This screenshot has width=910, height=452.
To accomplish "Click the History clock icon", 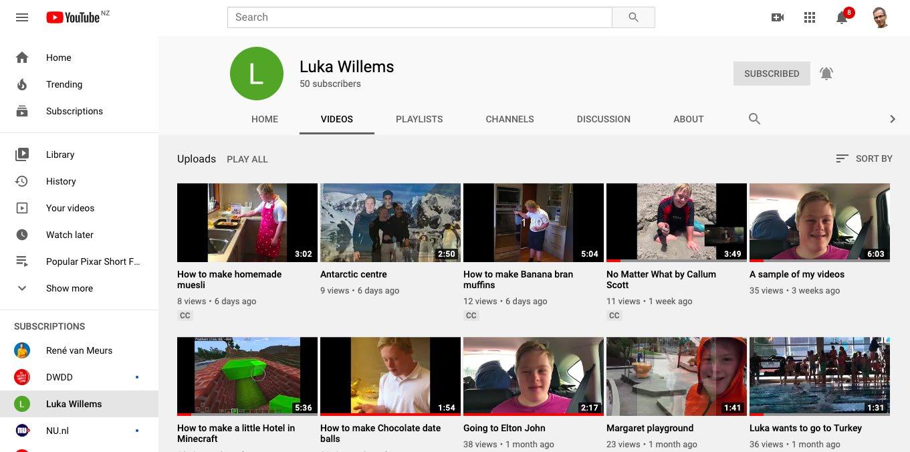I will coord(22,181).
